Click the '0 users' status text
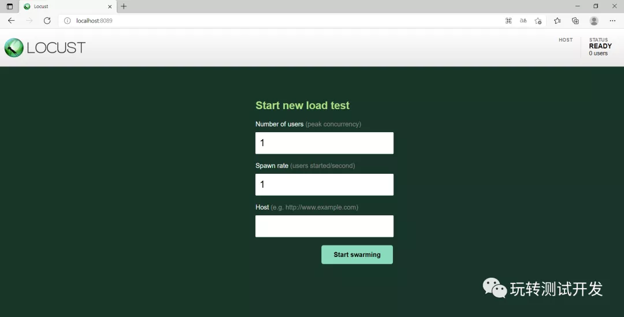Image resolution: width=624 pixels, height=317 pixels. 598,53
